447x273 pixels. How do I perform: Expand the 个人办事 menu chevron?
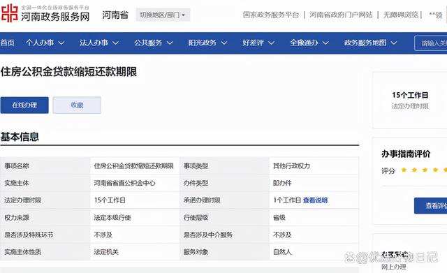pos(61,43)
